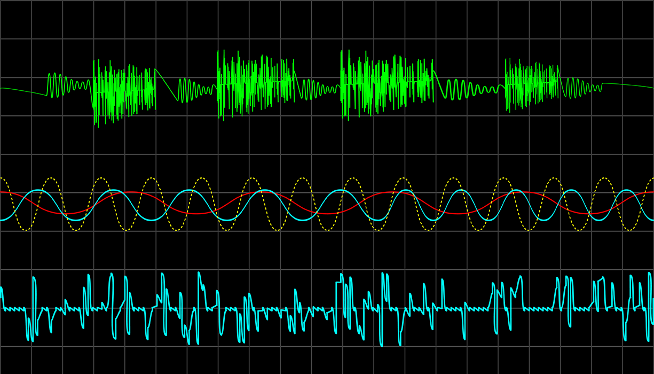Click empty grid row below bottom cyan trace

coord(327,361)
